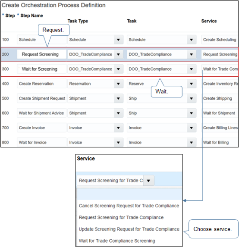Click Service field Create Billing Lines
Screen dimensions: 239x247
[x=220, y=128]
